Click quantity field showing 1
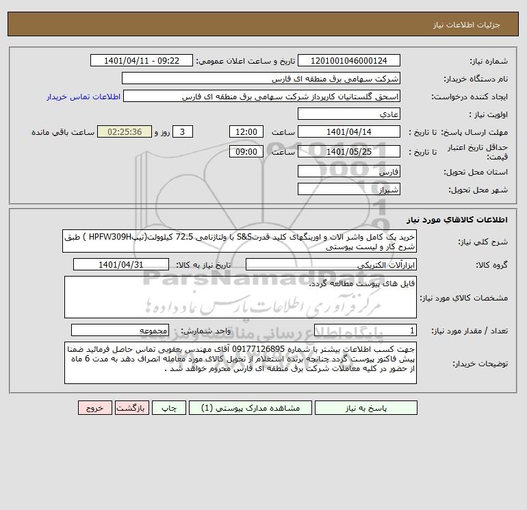Screen dimensions: 527x510 [365, 331]
